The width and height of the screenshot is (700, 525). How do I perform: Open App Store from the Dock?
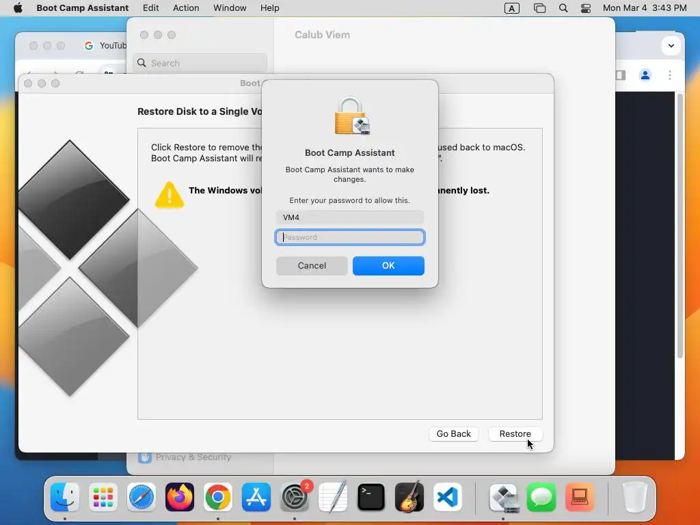click(256, 497)
